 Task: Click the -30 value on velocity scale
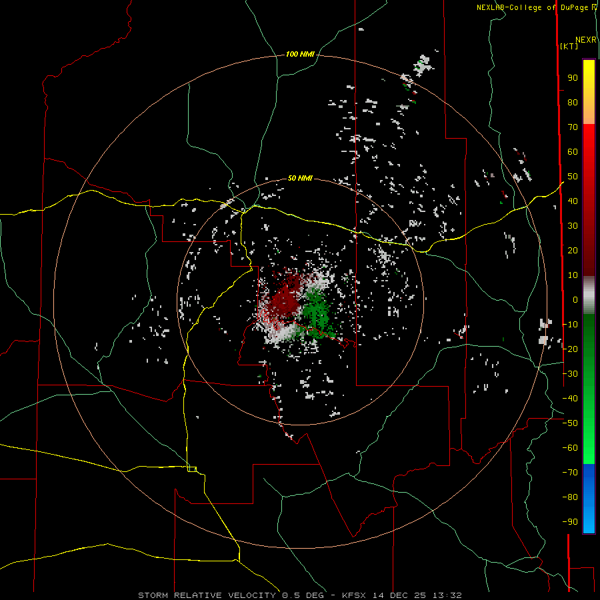pyautogui.click(x=570, y=374)
